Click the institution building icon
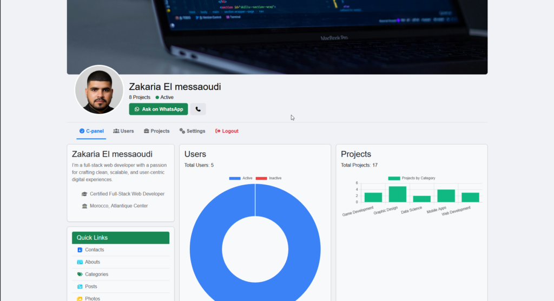 [x=84, y=206]
